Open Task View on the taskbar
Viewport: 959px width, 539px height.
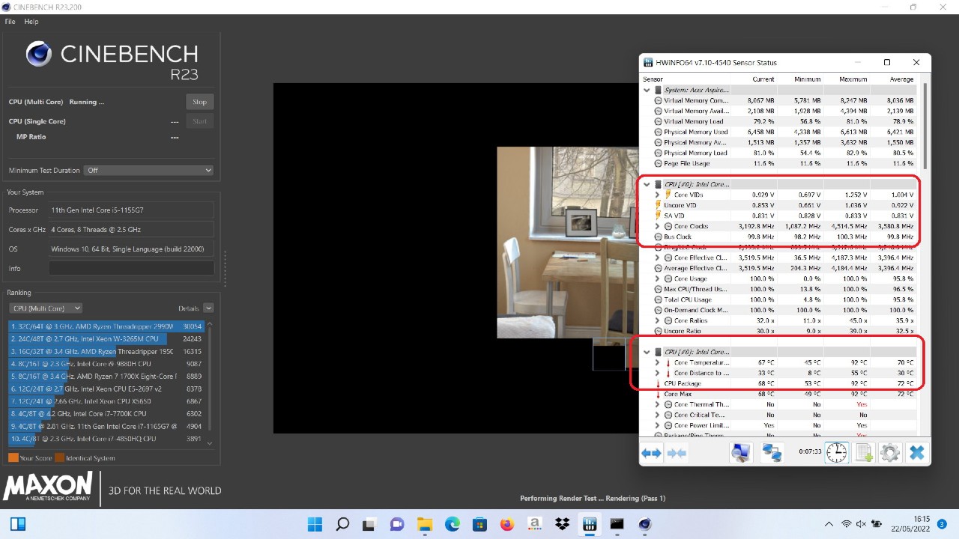pos(370,523)
